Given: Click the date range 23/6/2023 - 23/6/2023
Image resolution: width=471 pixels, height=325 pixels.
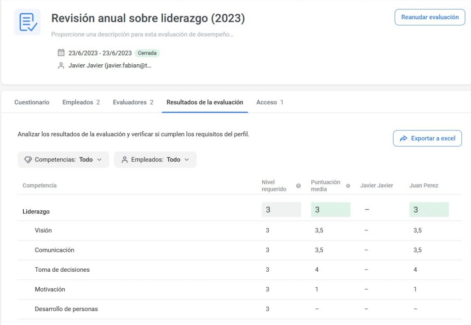Looking at the screenshot, I should tap(100, 53).
